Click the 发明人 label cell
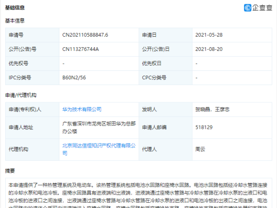 [x=166, y=109]
